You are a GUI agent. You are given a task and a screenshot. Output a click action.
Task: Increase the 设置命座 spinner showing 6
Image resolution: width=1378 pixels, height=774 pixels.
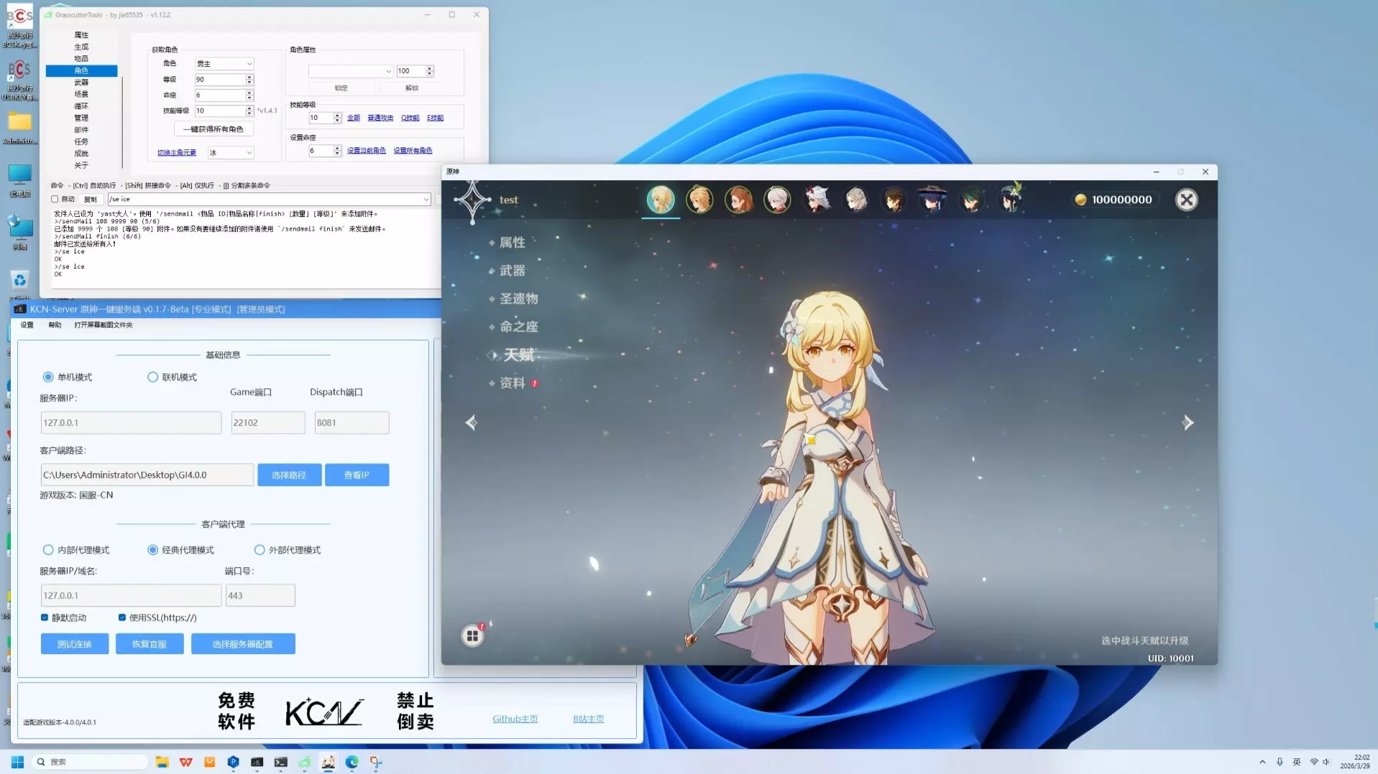pos(337,148)
